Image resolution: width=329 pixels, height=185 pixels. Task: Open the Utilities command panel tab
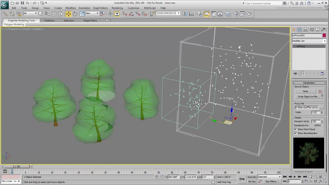pos(323,30)
